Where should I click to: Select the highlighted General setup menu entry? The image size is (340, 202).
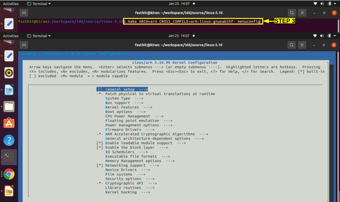click(x=122, y=89)
